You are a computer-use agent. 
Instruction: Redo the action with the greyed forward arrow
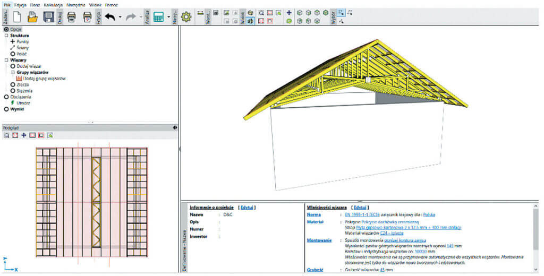pos(131,16)
